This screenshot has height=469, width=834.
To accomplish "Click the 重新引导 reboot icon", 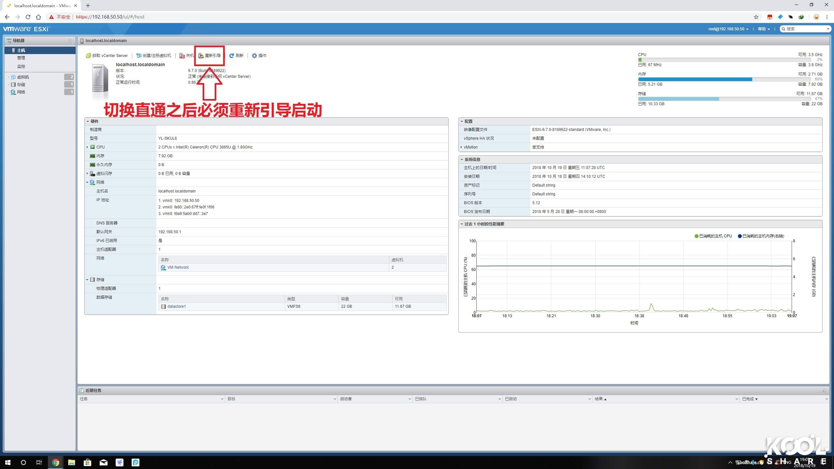I will coord(201,56).
